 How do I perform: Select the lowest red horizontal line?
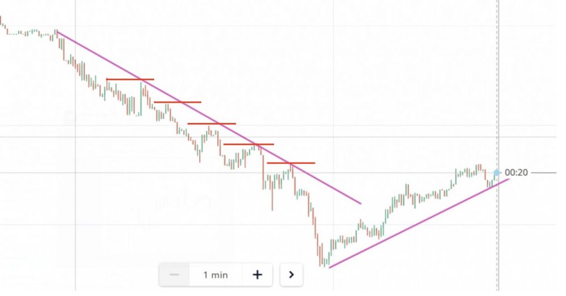(x=291, y=163)
